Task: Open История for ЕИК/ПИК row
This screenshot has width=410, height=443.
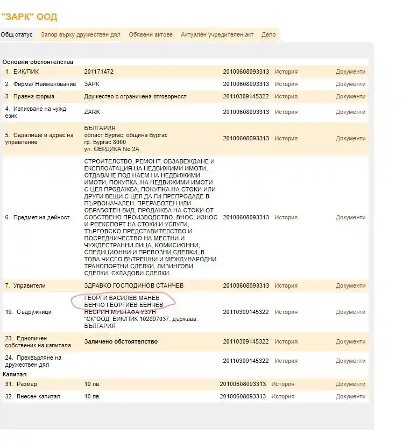Action: click(x=286, y=72)
